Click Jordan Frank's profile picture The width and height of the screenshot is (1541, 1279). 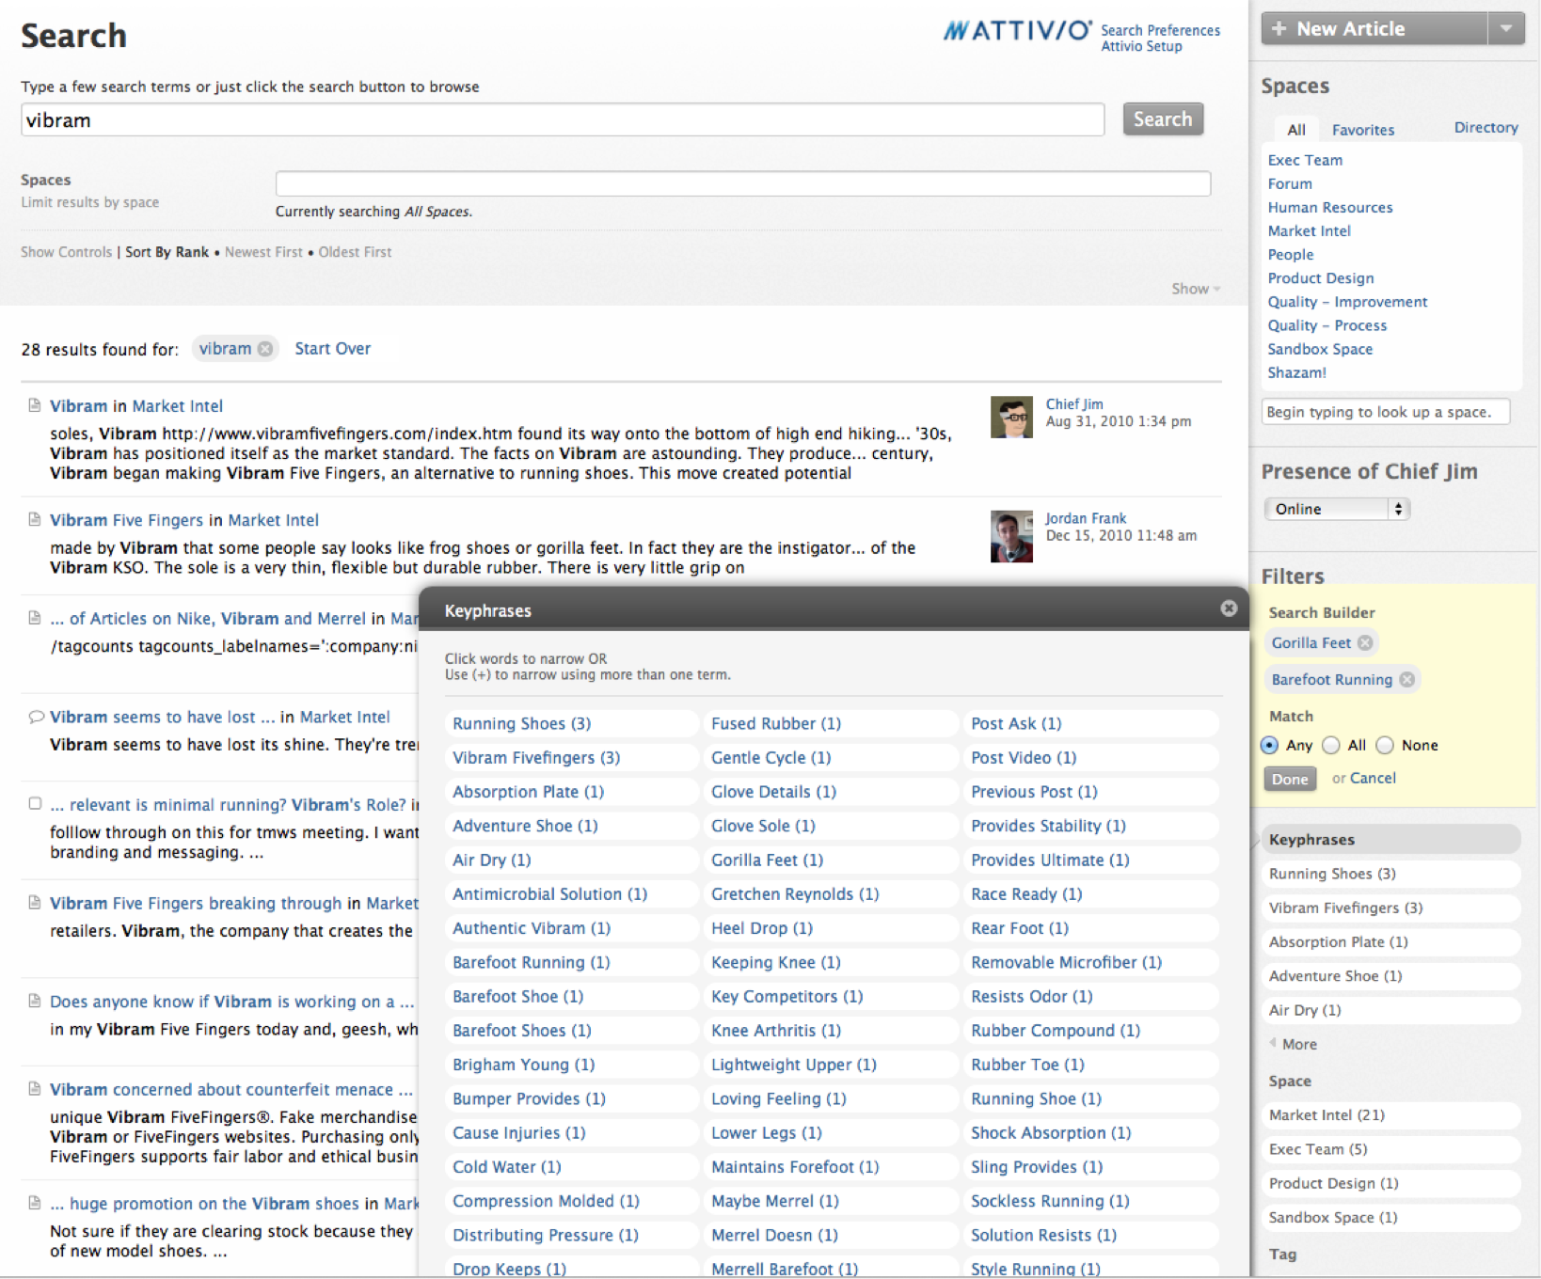(1011, 536)
